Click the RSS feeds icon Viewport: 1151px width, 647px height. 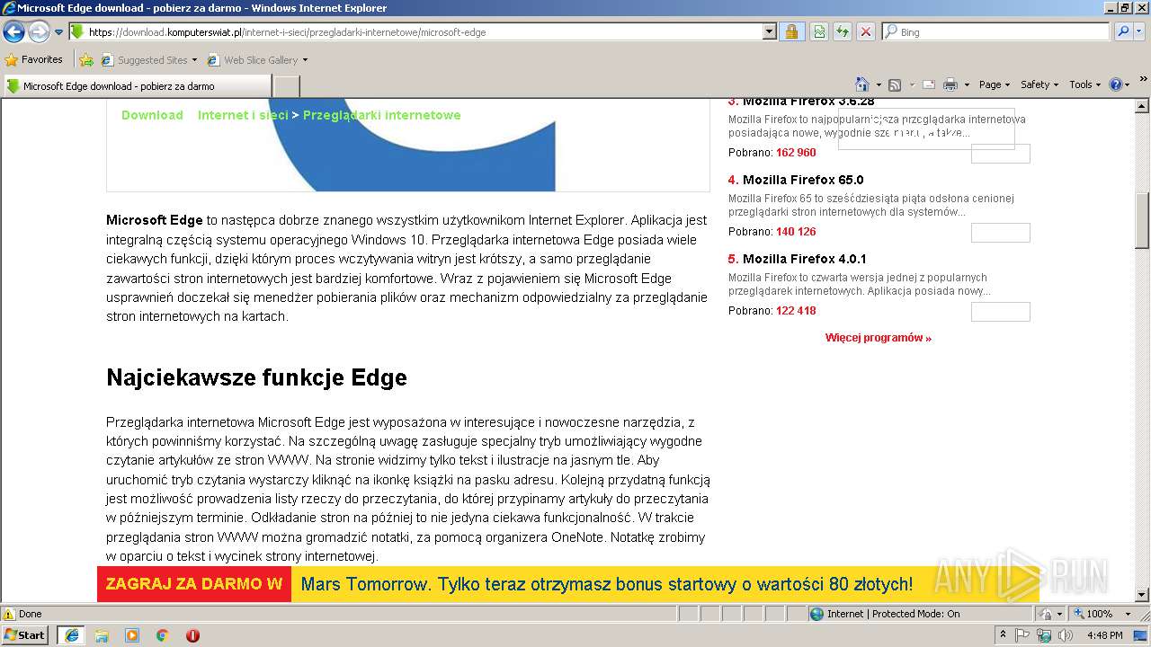click(895, 84)
